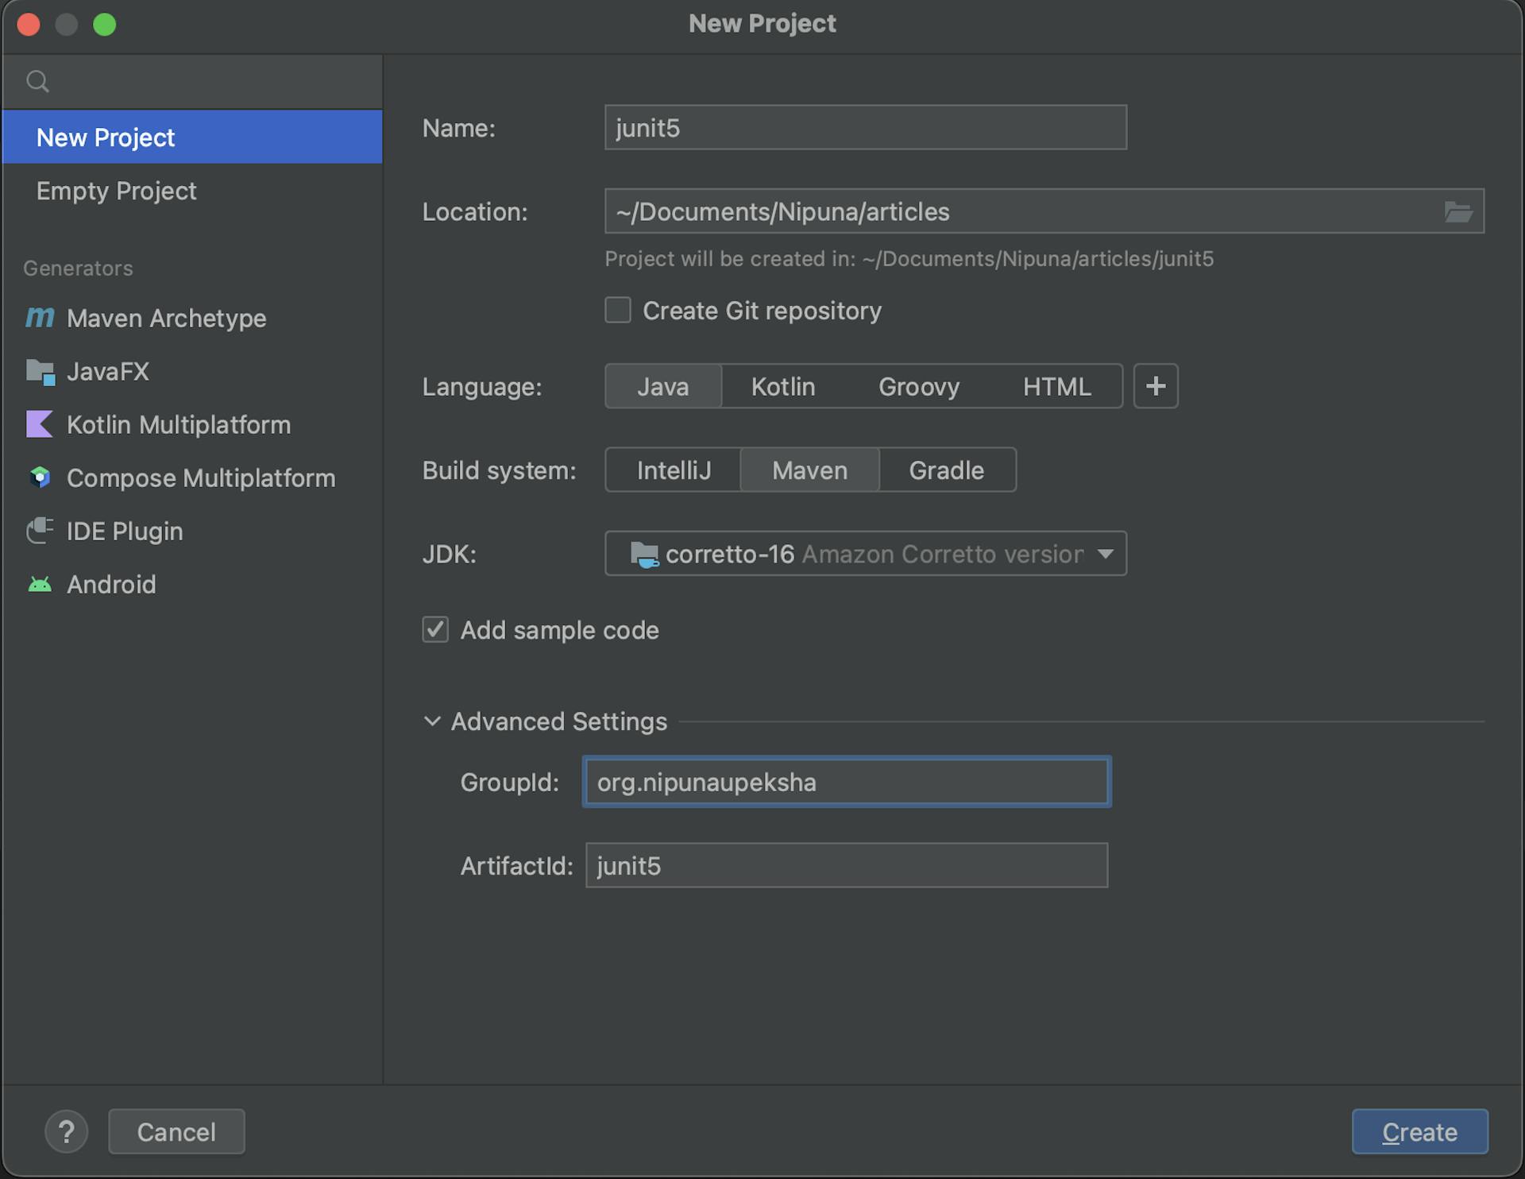Select Kotlin as the project language

(782, 386)
